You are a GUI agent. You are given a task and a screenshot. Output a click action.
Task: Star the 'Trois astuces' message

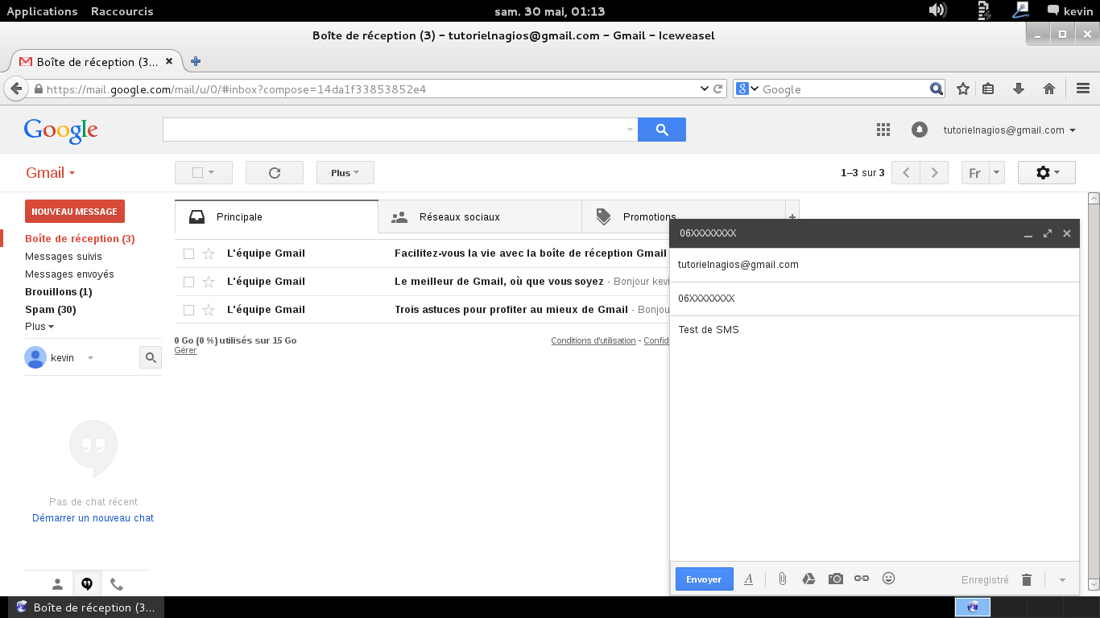(x=209, y=310)
